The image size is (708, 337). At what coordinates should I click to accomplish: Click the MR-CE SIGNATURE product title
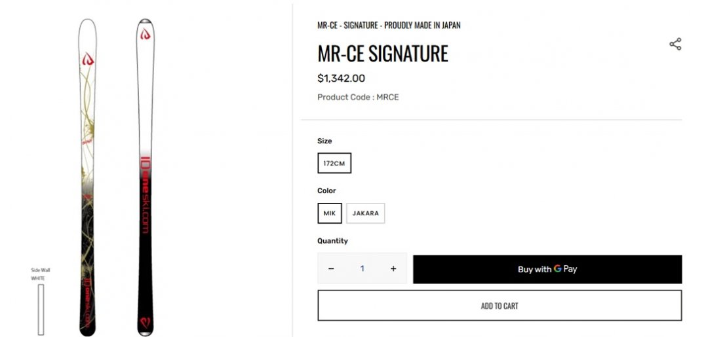pos(383,54)
